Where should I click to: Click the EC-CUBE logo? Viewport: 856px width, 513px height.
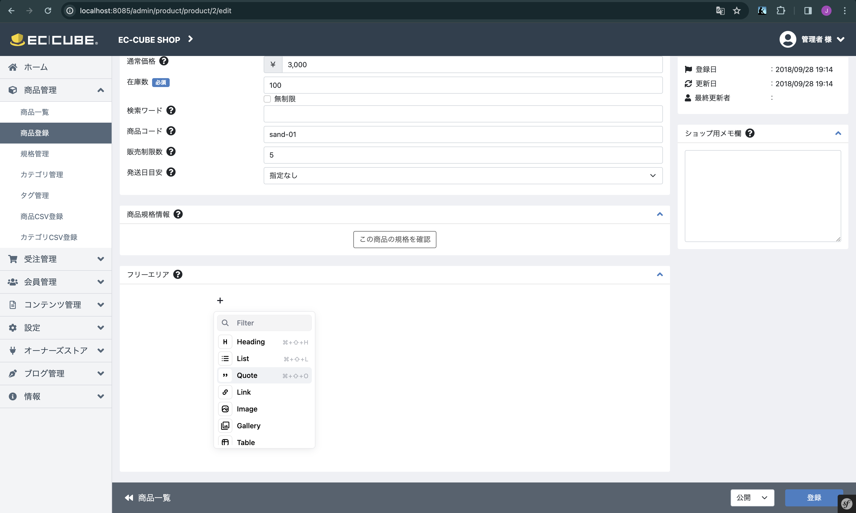pyautogui.click(x=54, y=40)
